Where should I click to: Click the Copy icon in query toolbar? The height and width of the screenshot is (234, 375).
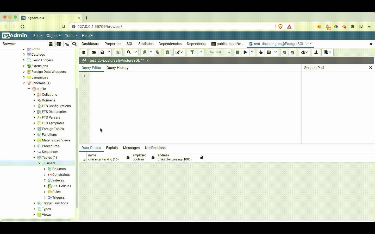pyautogui.click(x=145, y=52)
